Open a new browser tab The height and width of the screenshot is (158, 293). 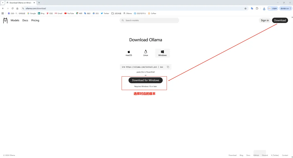39,3
